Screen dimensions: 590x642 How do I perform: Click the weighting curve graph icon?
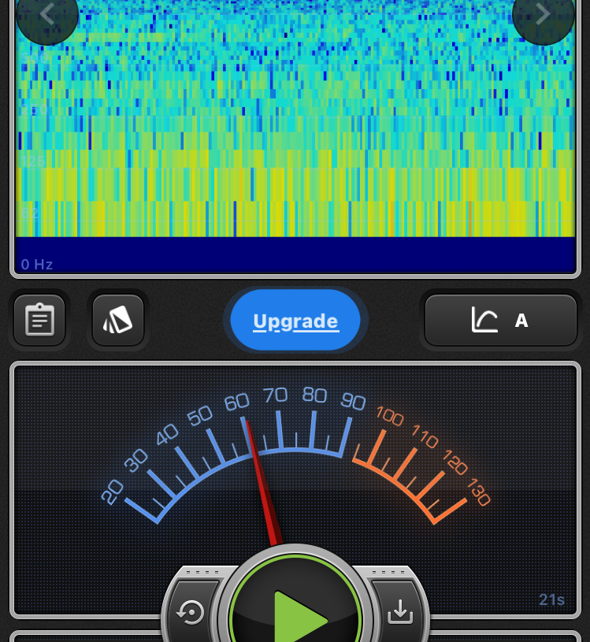point(484,320)
